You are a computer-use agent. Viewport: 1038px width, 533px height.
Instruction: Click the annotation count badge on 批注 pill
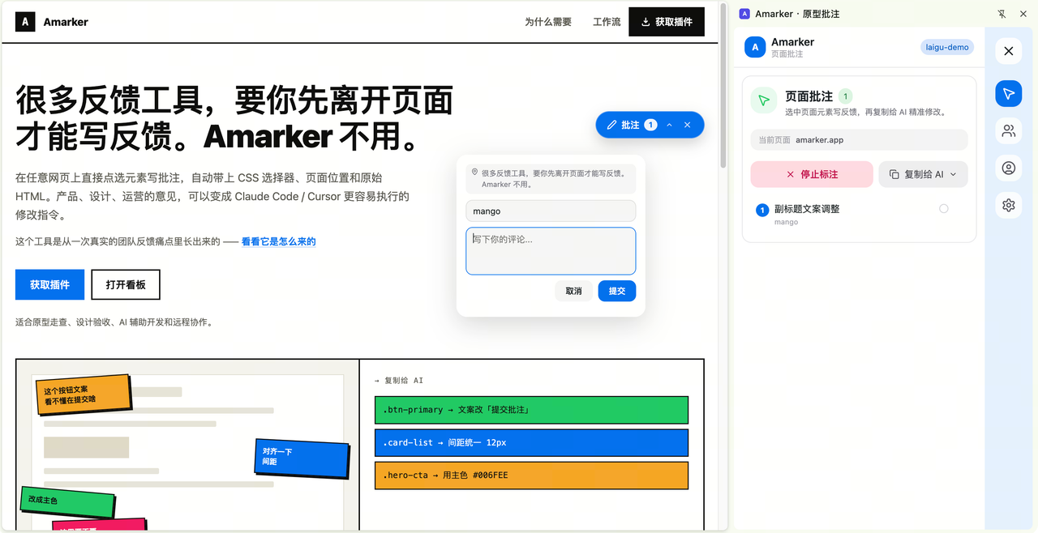pos(650,125)
